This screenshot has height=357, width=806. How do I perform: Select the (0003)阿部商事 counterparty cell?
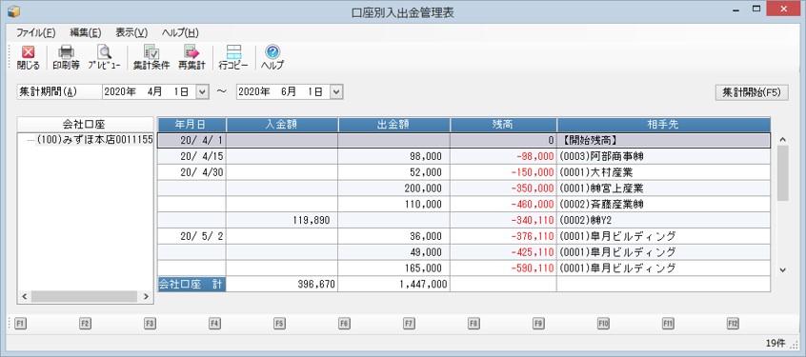click(664, 156)
